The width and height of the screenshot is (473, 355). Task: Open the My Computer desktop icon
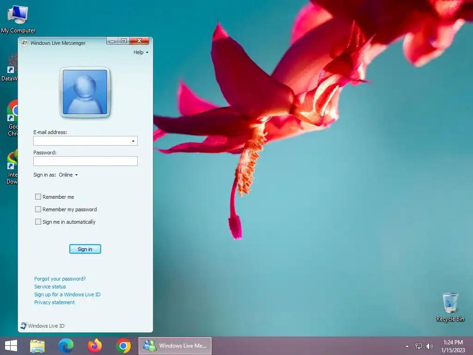pos(18,19)
